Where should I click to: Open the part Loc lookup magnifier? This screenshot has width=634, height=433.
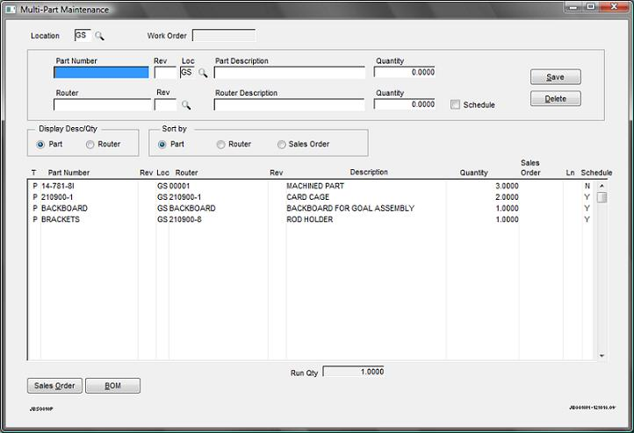[203, 73]
